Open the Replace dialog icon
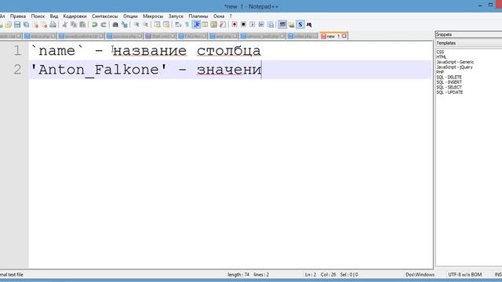 pos(125,24)
